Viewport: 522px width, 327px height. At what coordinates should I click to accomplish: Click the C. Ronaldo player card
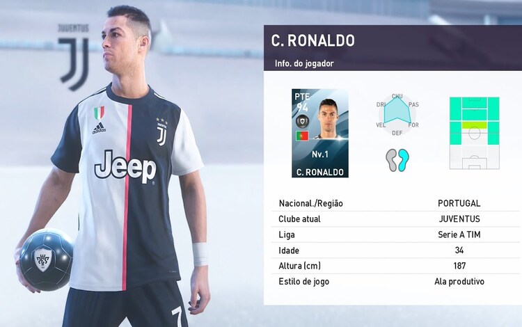(320, 133)
